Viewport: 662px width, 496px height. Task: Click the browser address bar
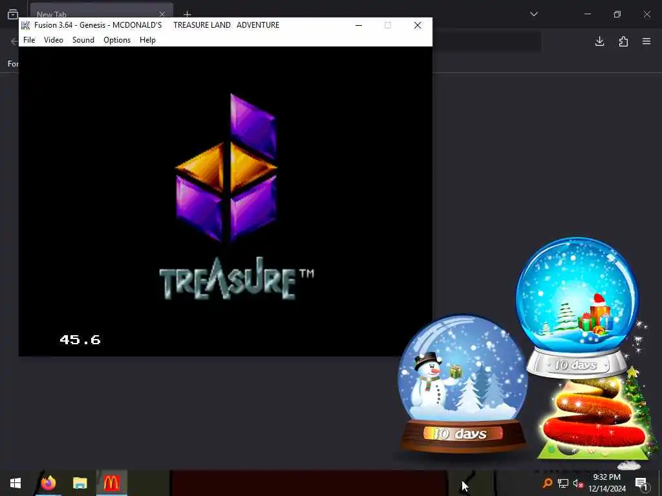(x=486, y=41)
